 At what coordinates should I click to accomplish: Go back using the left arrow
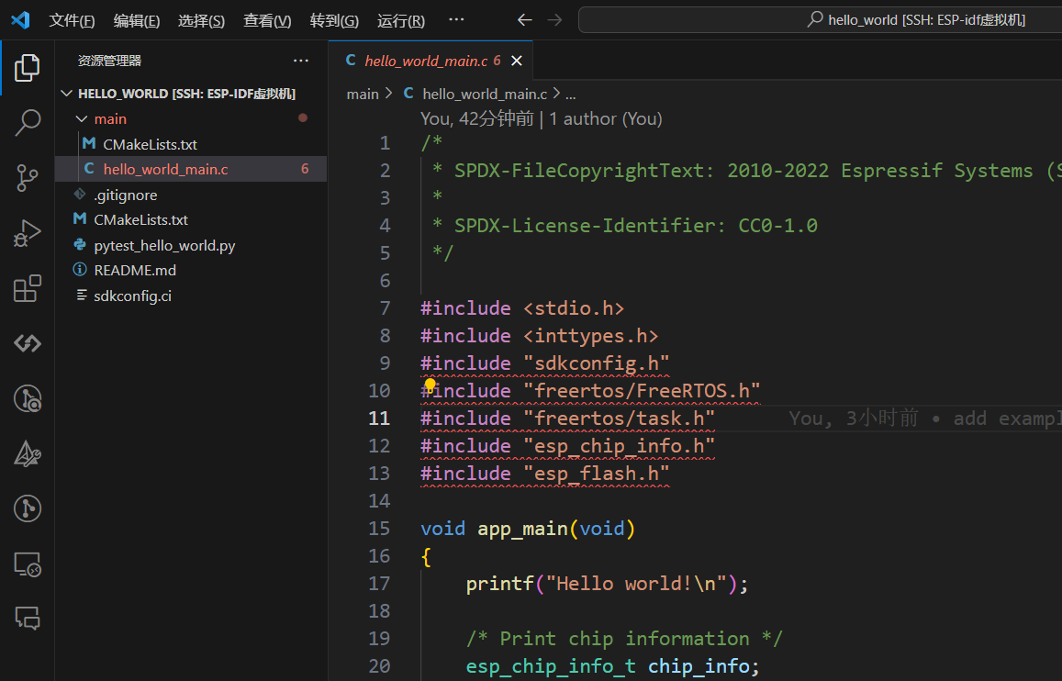pyautogui.click(x=524, y=20)
